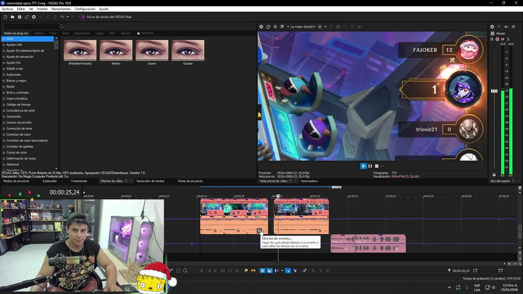Adjust the Master bus volume fader handle
Image resolution: width=523 pixels, height=294 pixels.
coord(494,91)
